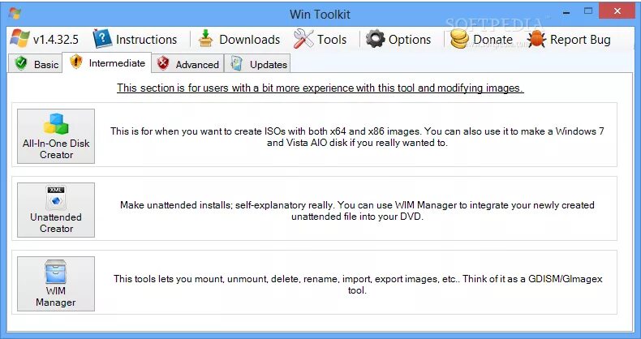The width and height of the screenshot is (641, 339).
Task: Click the Instructions book icon
Action: pyautogui.click(x=102, y=39)
